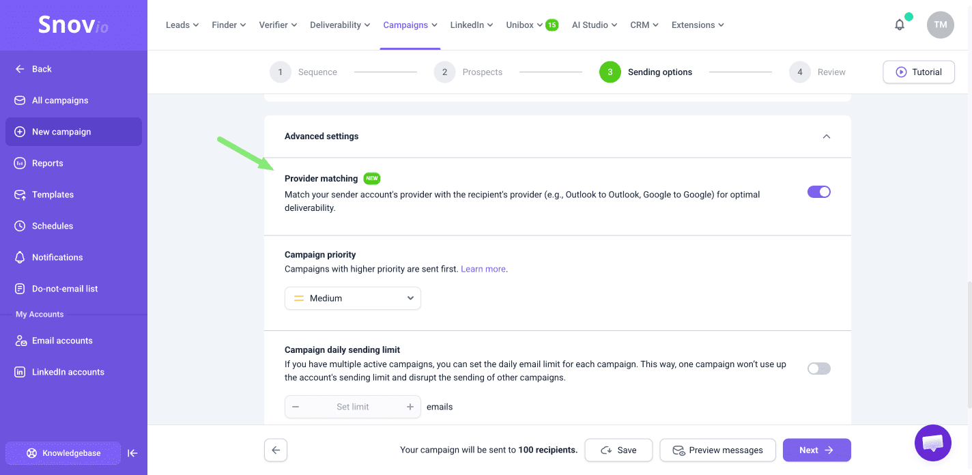Image resolution: width=972 pixels, height=475 pixels.
Task: Click plus icon in sending limit stepper
Action: pyautogui.click(x=410, y=407)
